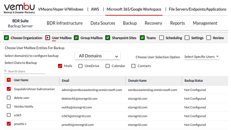The height and width of the screenshot is (130, 231).
Task: Open the Backup menu
Action: coord(130,23)
